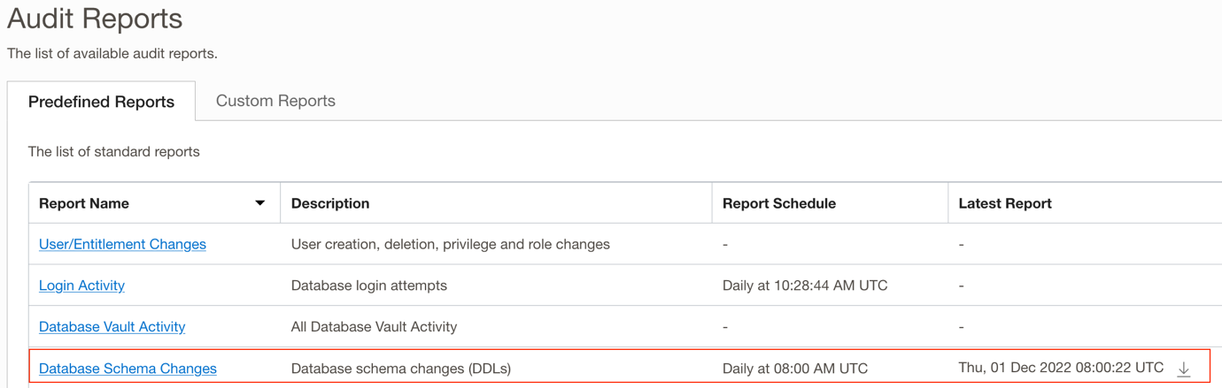The width and height of the screenshot is (1222, 388).
Task: Sort by the Report Name arrow
Action: [259, 203]
